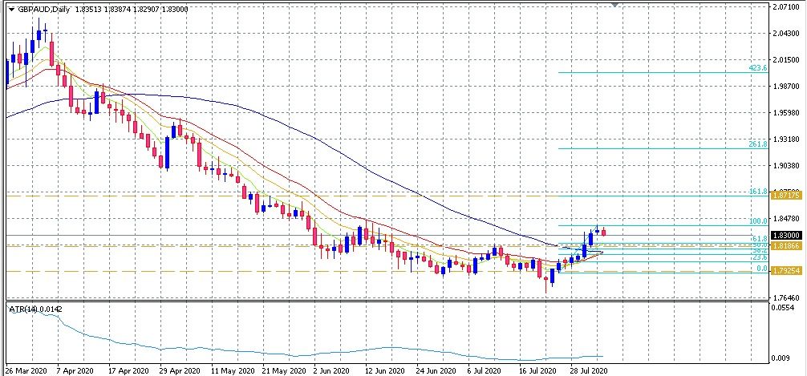
Task: Click the ATR(14) 0.0142 indicator label
Action: click(35, 309)
